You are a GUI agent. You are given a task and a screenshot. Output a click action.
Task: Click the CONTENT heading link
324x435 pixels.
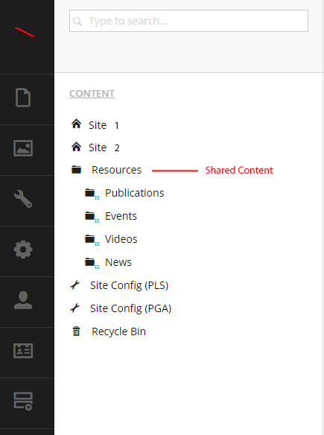coord(92,94)
